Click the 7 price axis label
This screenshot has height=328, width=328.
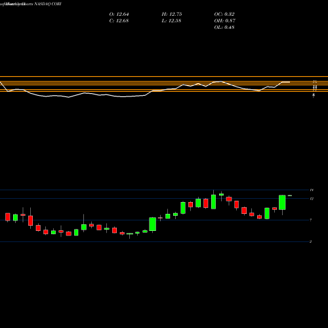[311, 220]
